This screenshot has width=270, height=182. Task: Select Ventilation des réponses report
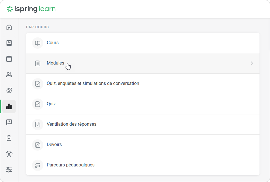(71, 124)
